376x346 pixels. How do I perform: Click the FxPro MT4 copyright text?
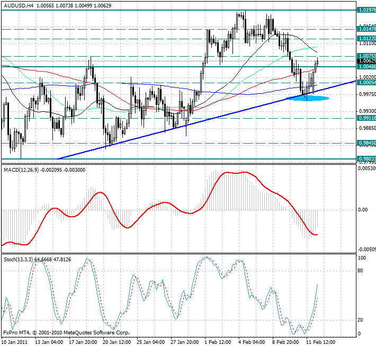coord(66,333)
